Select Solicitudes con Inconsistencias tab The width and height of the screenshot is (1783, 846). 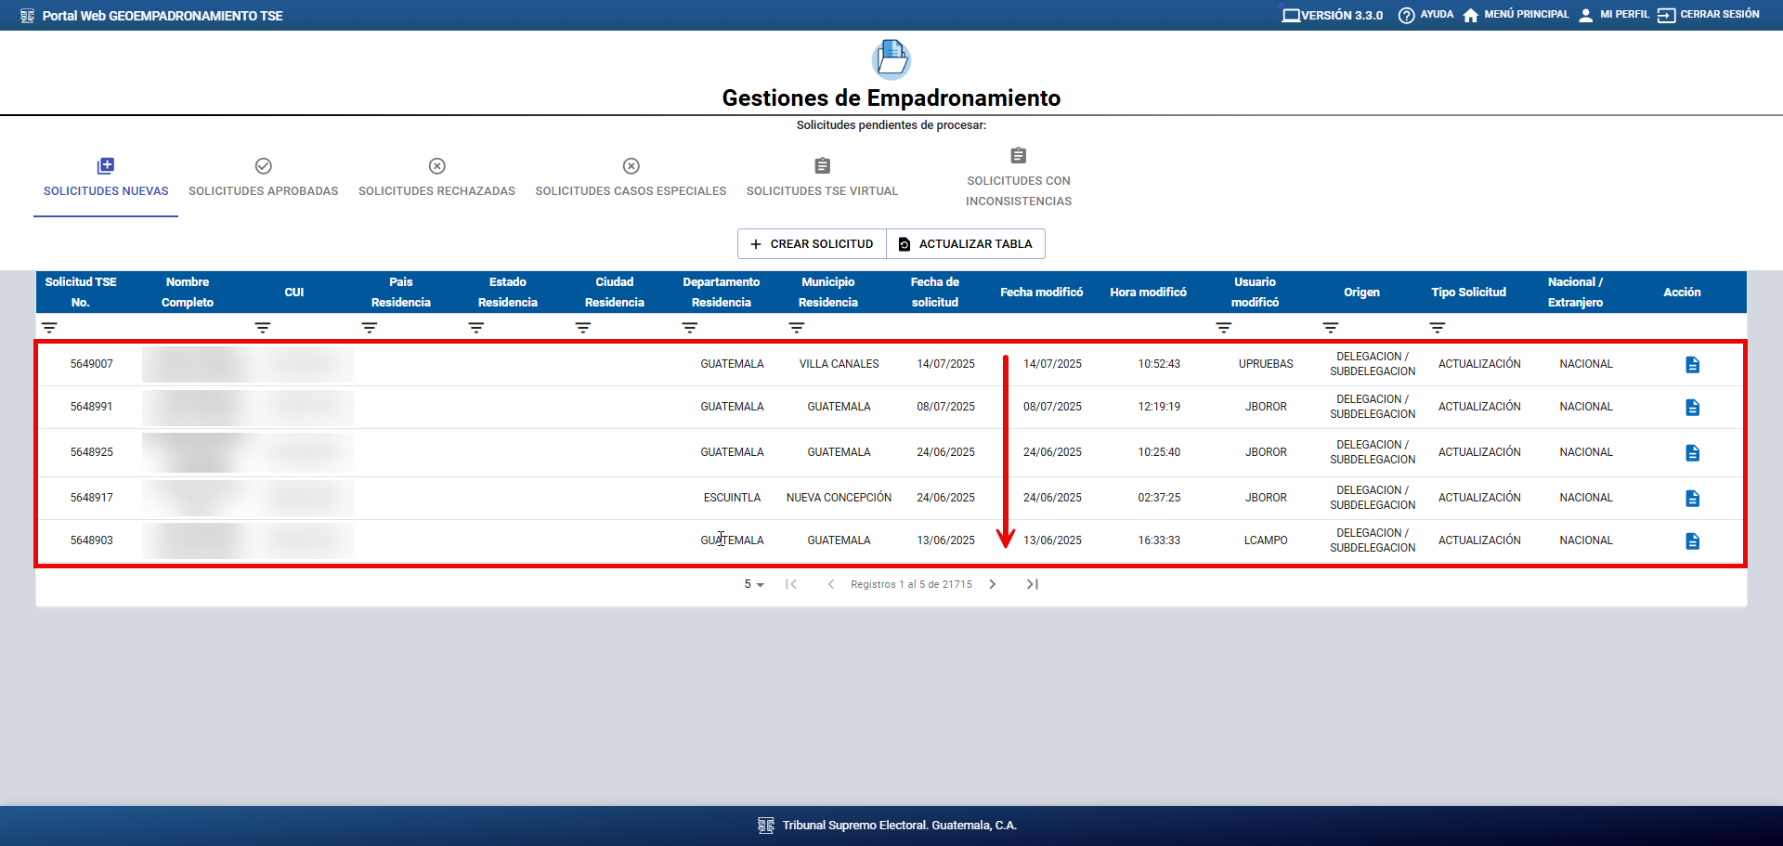tap(1018, 178)
